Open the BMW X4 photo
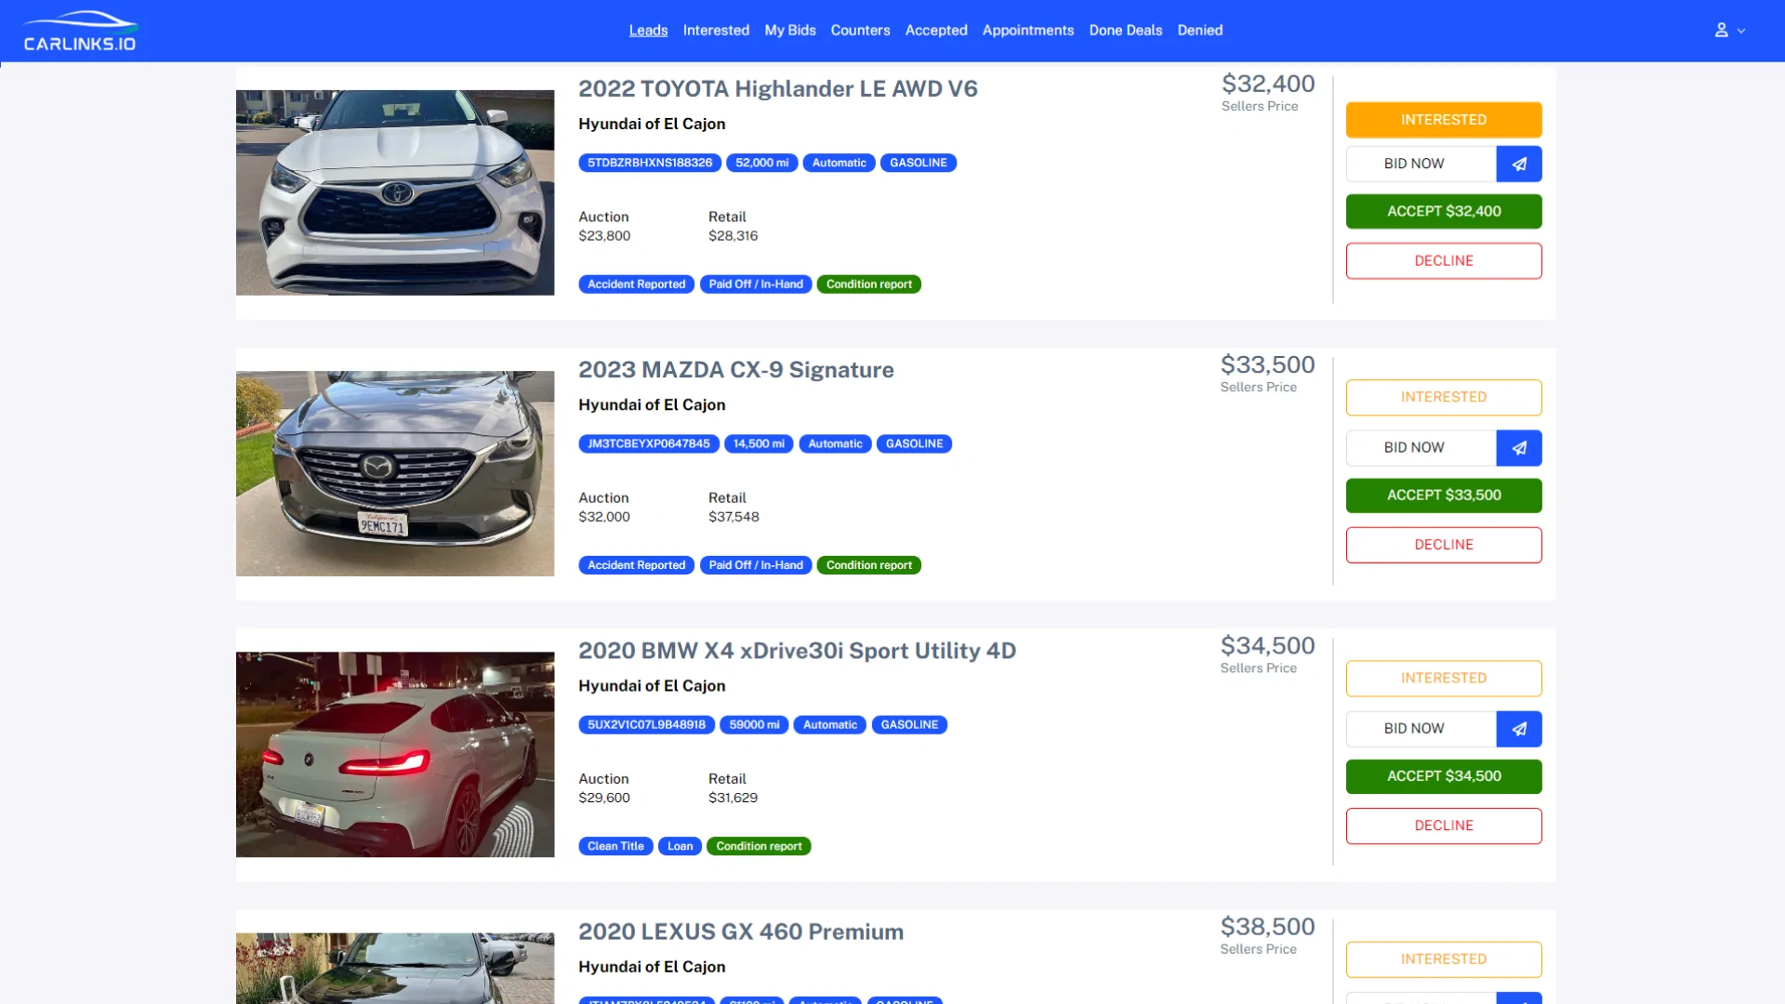1785x1004 pixels. tap(395, 755)
